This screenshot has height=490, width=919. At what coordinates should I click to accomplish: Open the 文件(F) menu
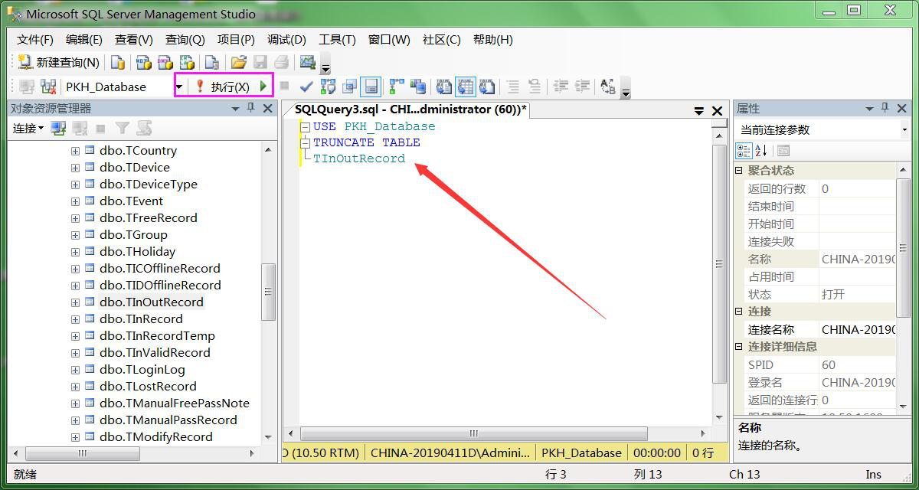35,40
